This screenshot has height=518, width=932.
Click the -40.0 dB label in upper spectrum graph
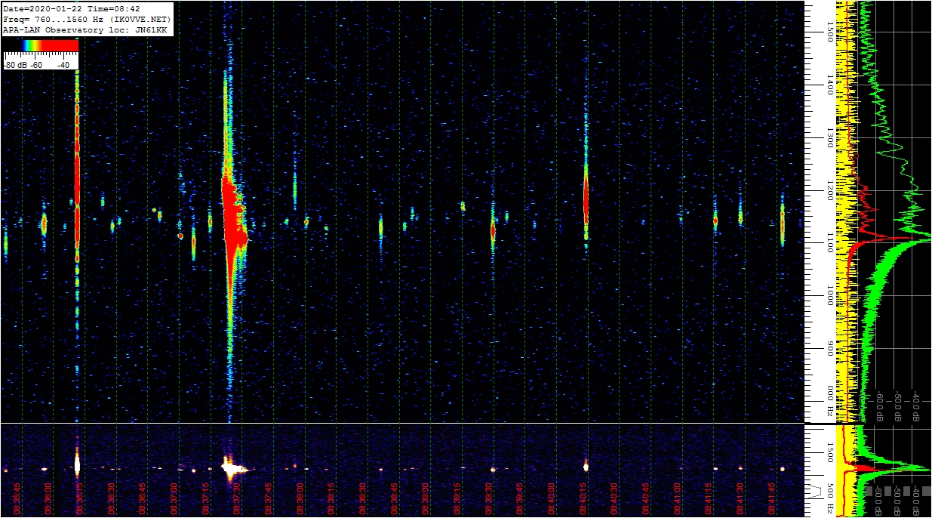pos(917,405)
